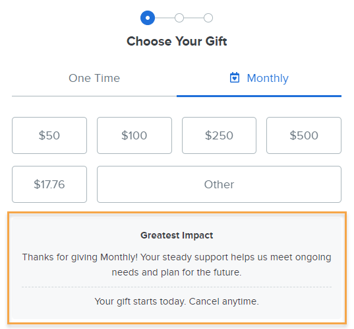Click the blue underline beneath Monthly

pos(259,96)
